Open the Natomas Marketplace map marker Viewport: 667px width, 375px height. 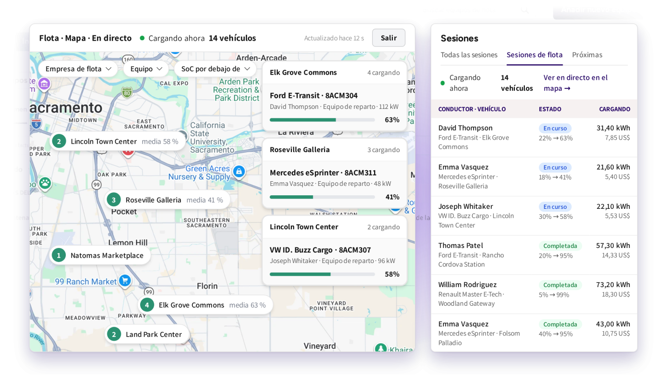100,255
